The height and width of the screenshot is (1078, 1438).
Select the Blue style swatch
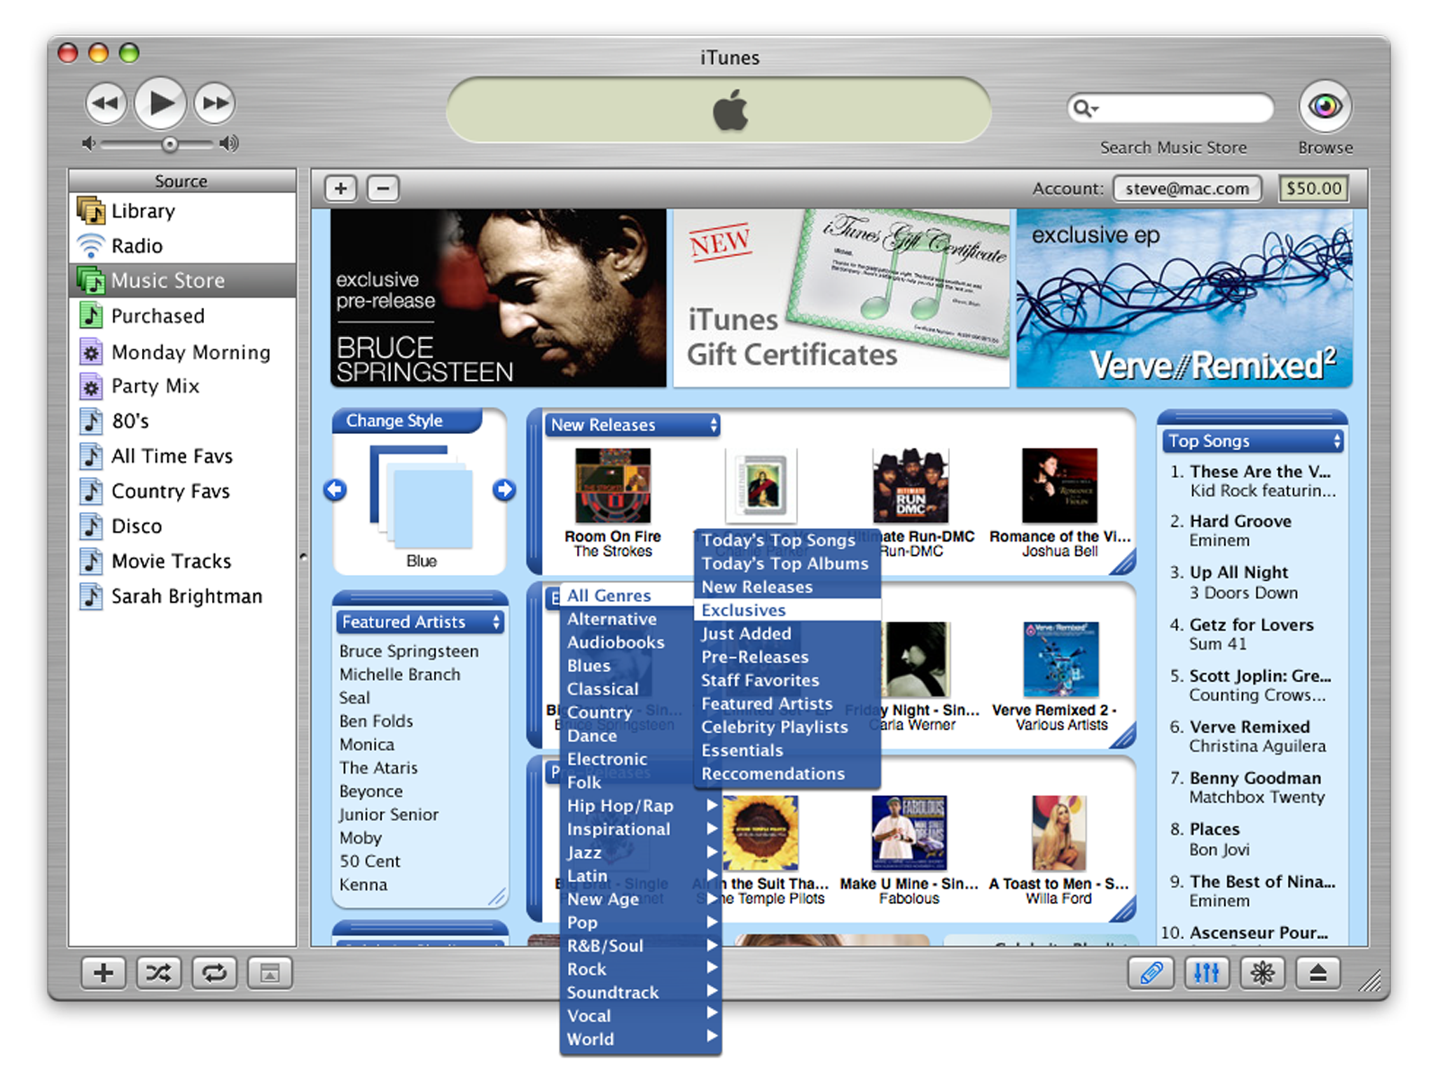[x=422, y=499]
